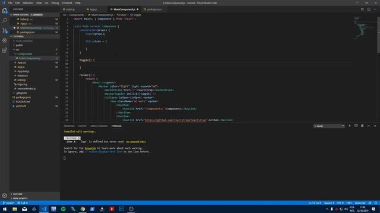Close the terminal panel

375,126
